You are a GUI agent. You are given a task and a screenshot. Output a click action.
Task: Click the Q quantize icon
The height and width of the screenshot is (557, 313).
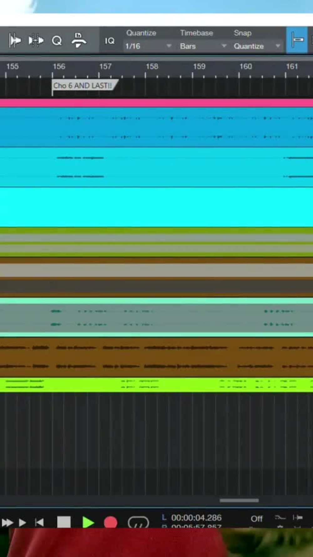click(57, 40)
